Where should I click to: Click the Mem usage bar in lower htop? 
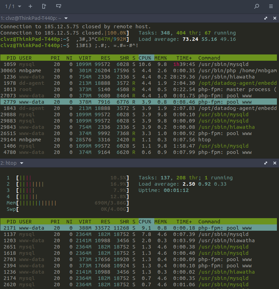coord(68,203)
